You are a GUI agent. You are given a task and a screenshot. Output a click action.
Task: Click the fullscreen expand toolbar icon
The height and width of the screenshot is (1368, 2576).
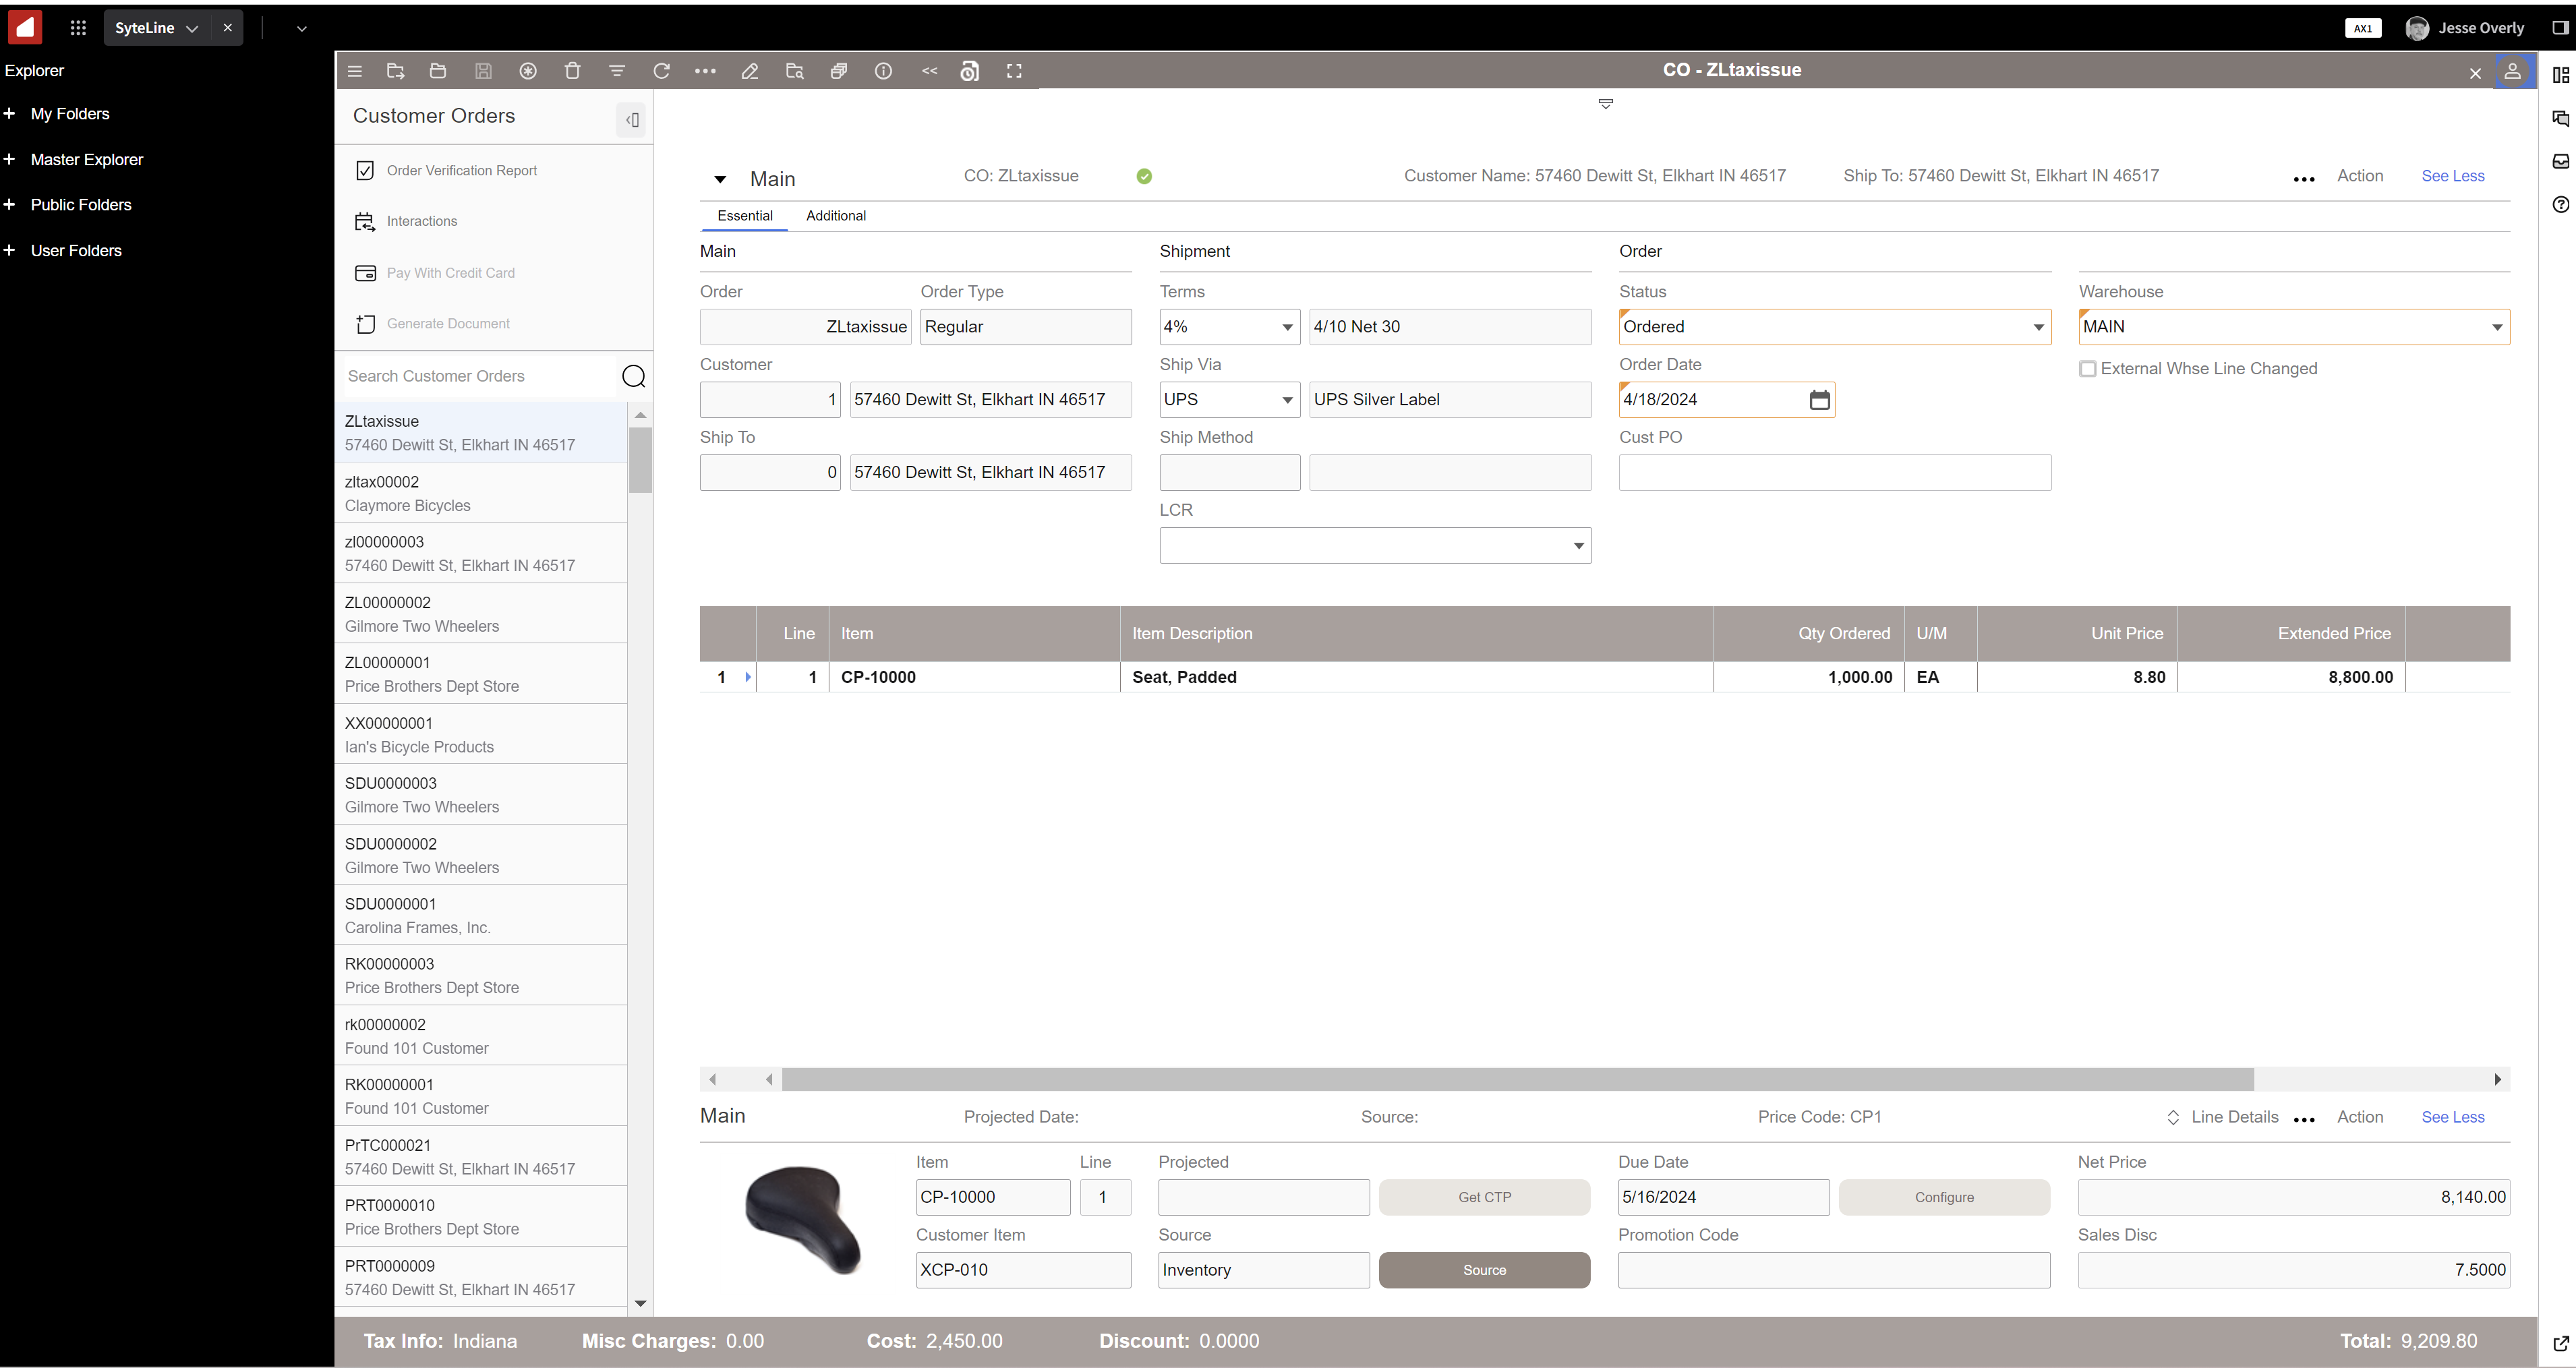tap(1014, 71)
